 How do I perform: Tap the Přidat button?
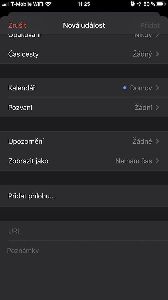tap(150, 25)
